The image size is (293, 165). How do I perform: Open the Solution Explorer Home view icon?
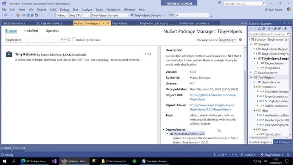tap(259, 28)
